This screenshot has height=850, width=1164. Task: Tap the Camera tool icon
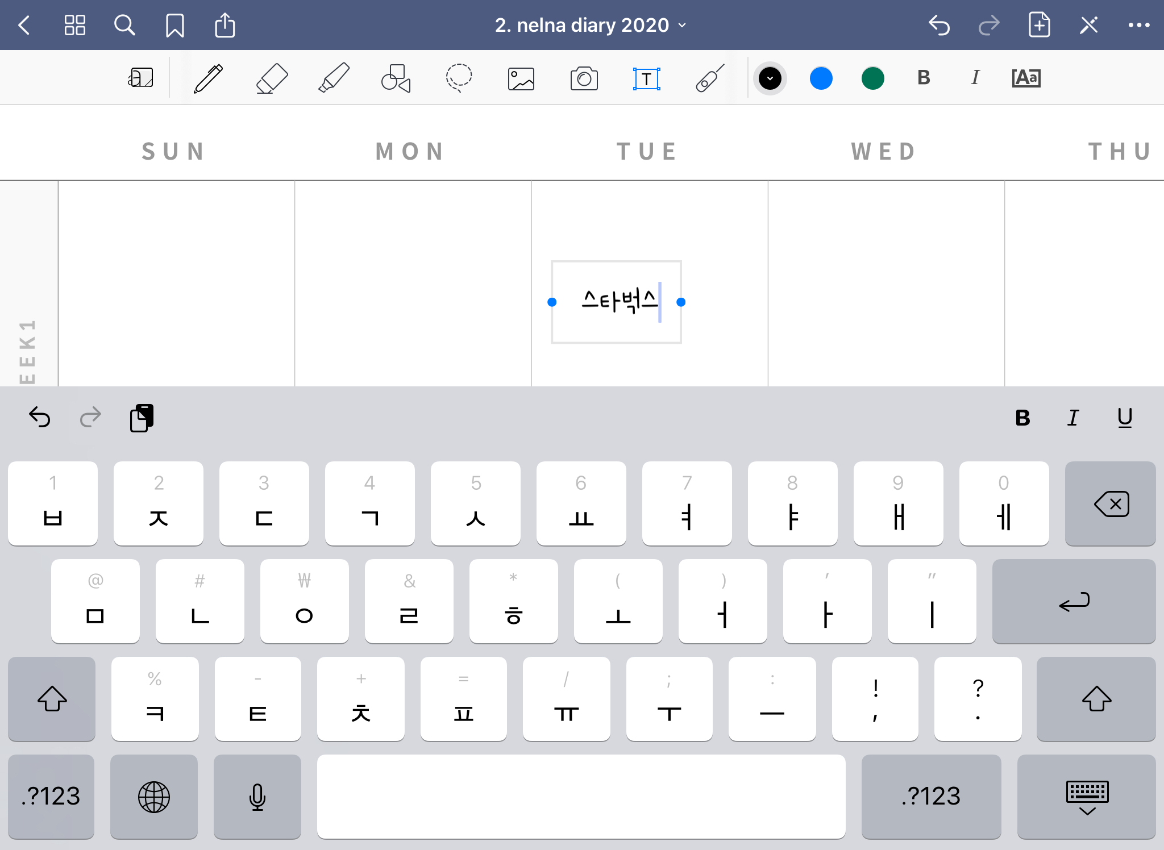584,78
